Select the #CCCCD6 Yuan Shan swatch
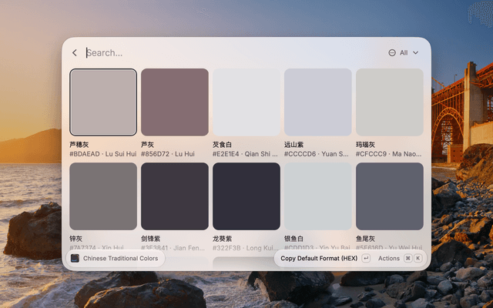493x308 pixels. click(x=318, y=102)
